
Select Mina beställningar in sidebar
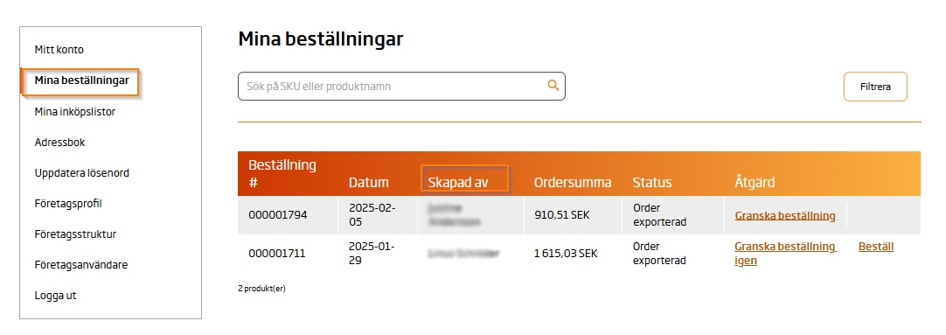pyautogui.click(x=81, y=80)
